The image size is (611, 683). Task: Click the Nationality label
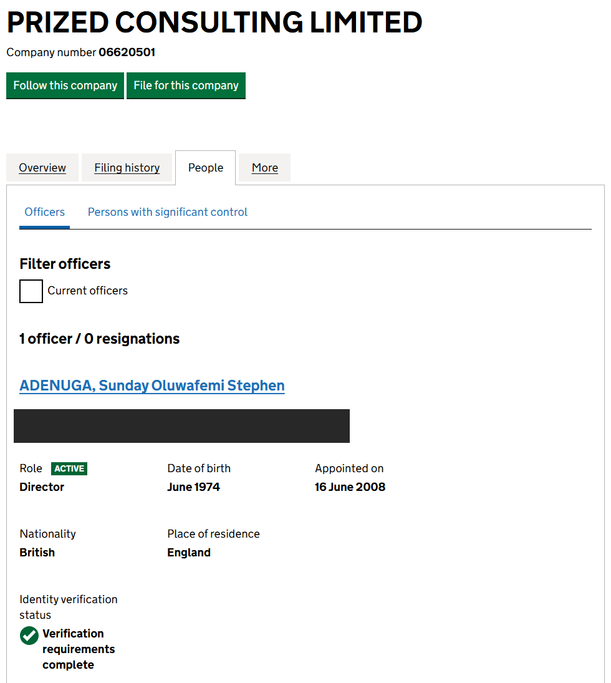pyautogui.click(x=47, y=534)
